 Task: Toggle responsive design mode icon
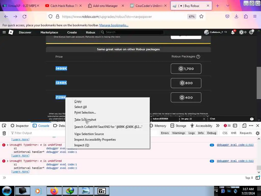click(x=244, y=126)
